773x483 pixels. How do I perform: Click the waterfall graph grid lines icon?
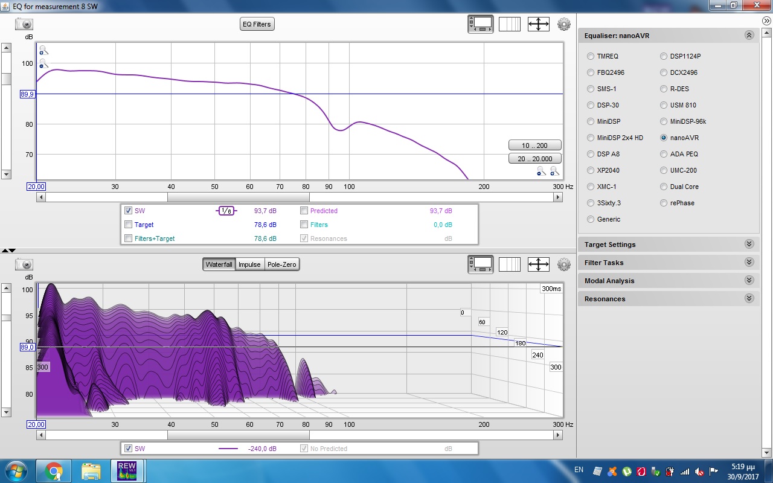(x=510, y=264)
